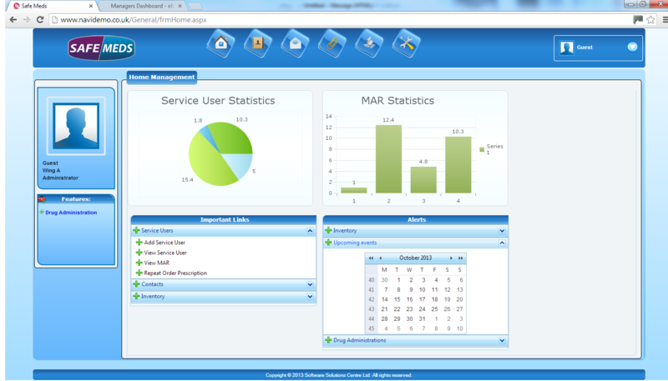Reload the page with browser refresh button

39,19
